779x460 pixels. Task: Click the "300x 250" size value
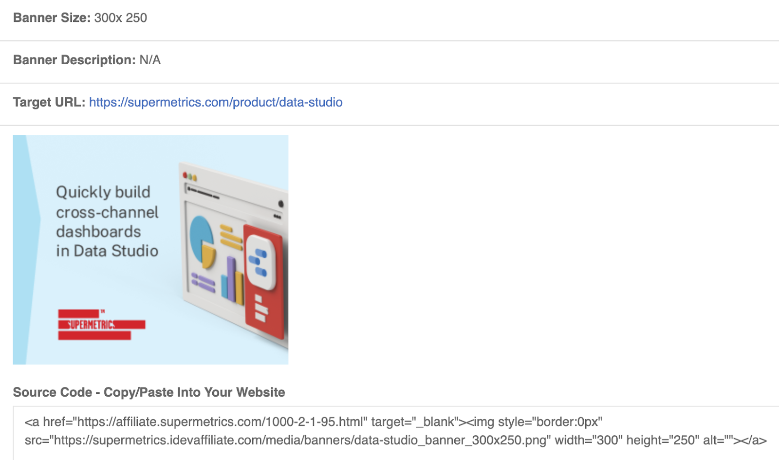tap(121, 18)
